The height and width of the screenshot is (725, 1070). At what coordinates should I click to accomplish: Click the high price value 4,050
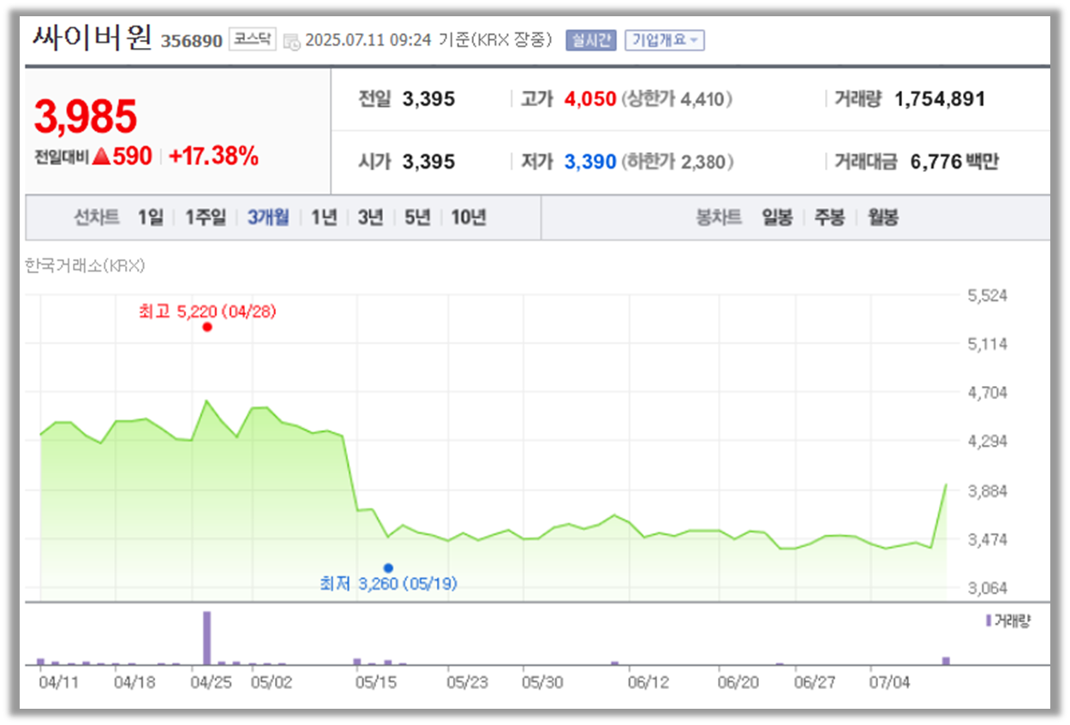[x=590, y=99]
